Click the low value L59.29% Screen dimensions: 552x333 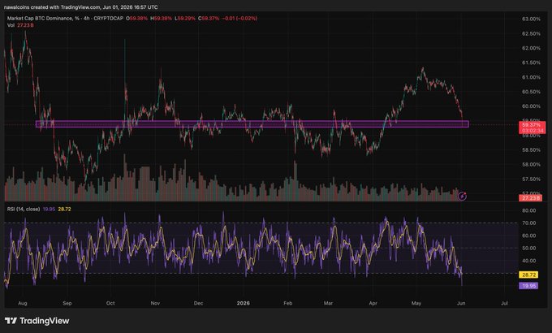(185, 19)
